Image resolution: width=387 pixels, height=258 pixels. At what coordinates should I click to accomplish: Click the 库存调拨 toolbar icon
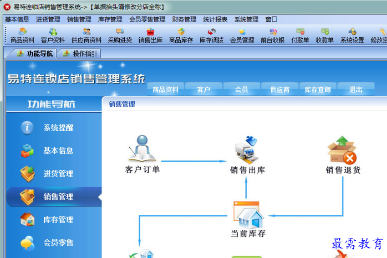click(x=212, y=35)
